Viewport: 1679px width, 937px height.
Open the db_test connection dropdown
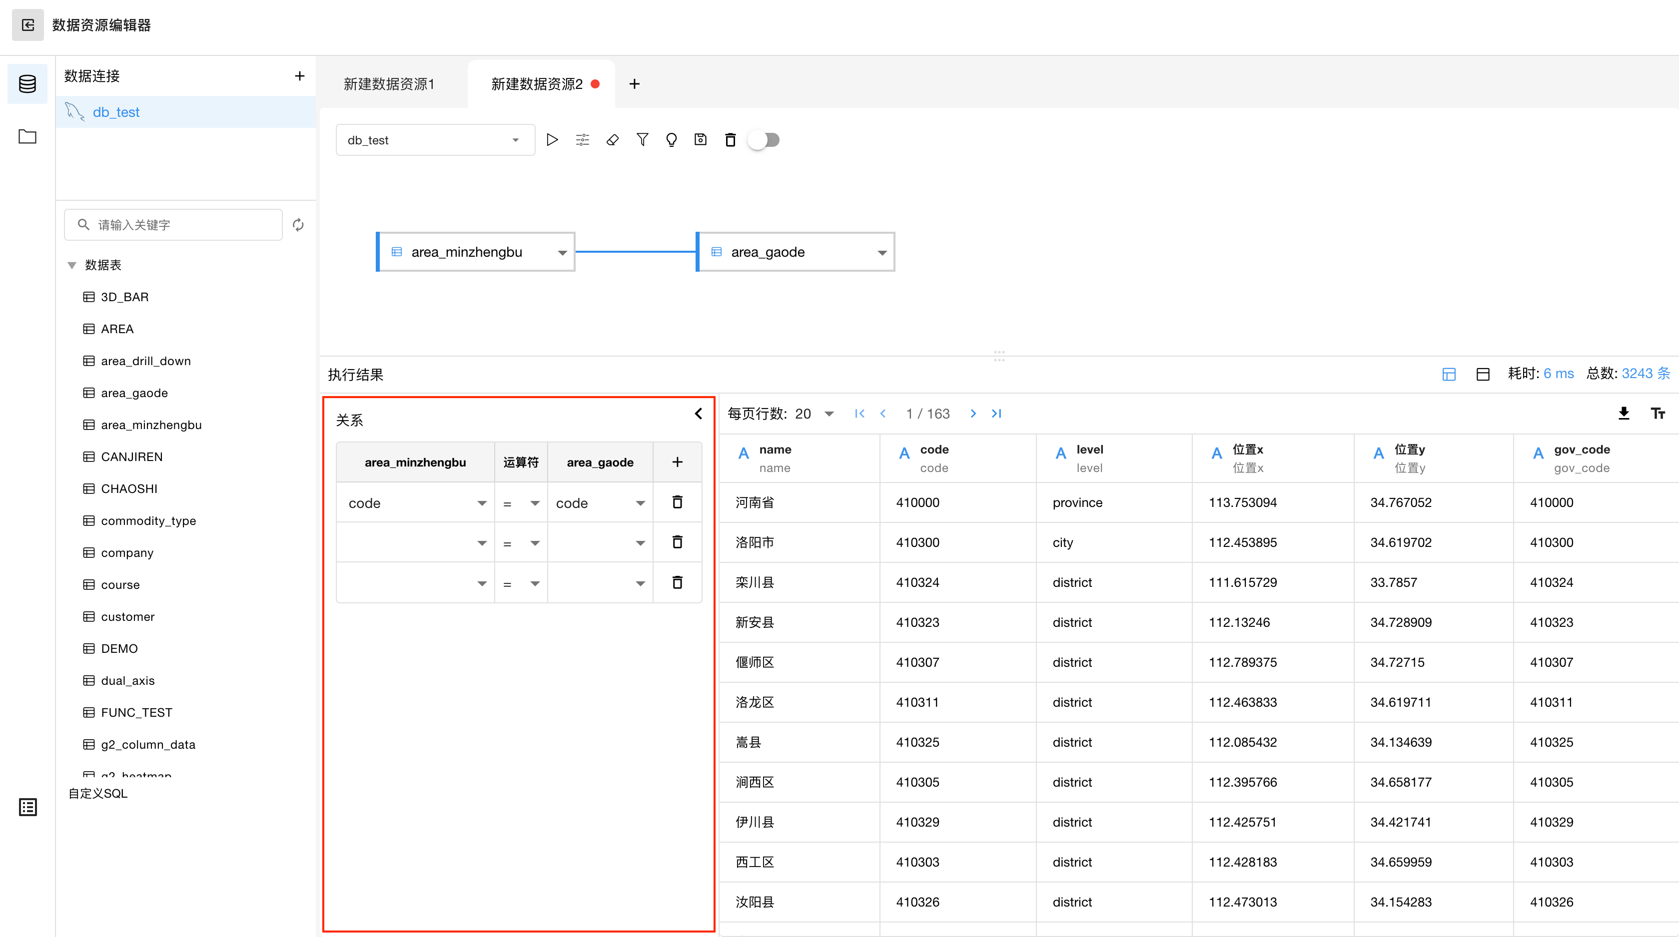tap(435, 140)
